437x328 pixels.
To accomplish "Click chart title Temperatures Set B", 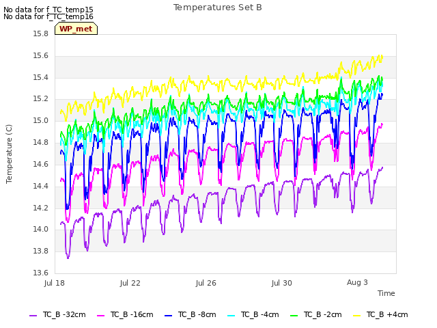I will (x=218, y=8).
